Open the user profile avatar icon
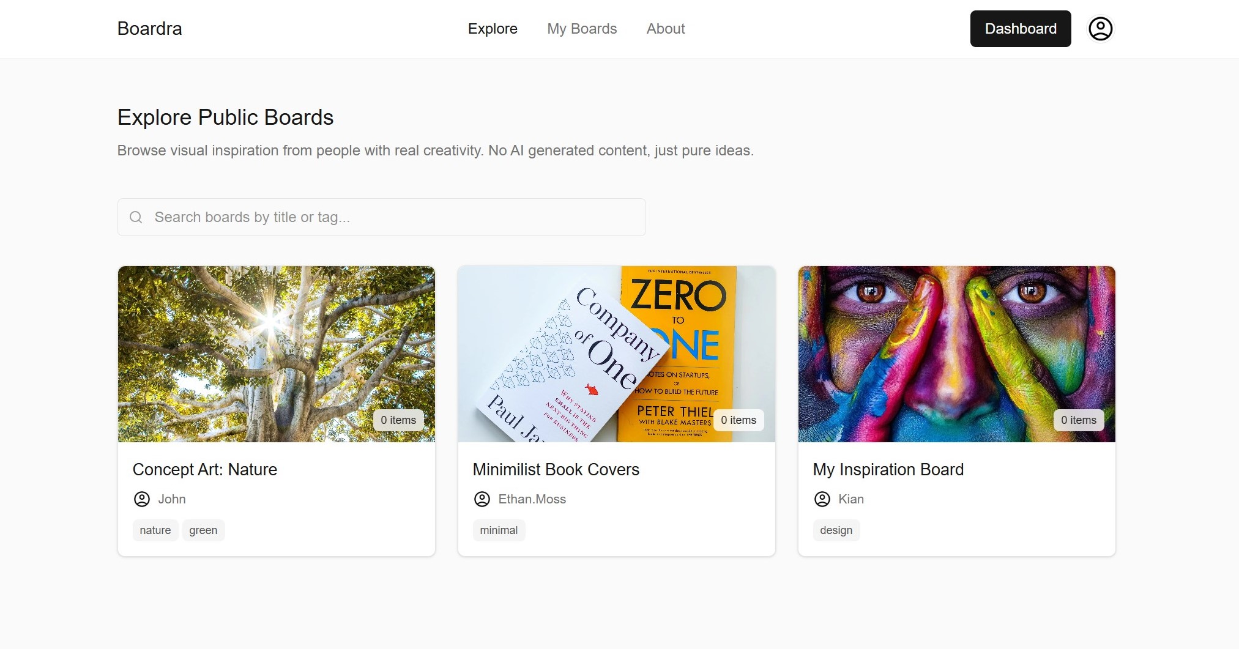 [x=1100, y=29]
